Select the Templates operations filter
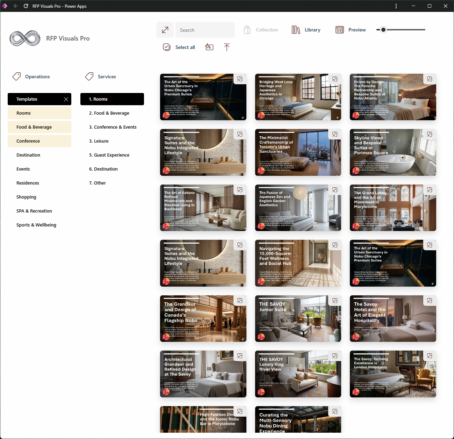The width and height of the screenshot is (454, 439). (x=39, y=99)
